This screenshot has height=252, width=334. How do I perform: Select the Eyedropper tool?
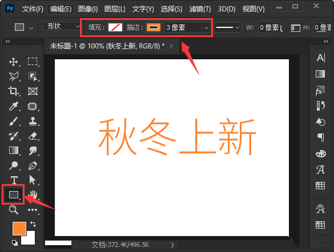pyautogui.click(x=14, y=106)
